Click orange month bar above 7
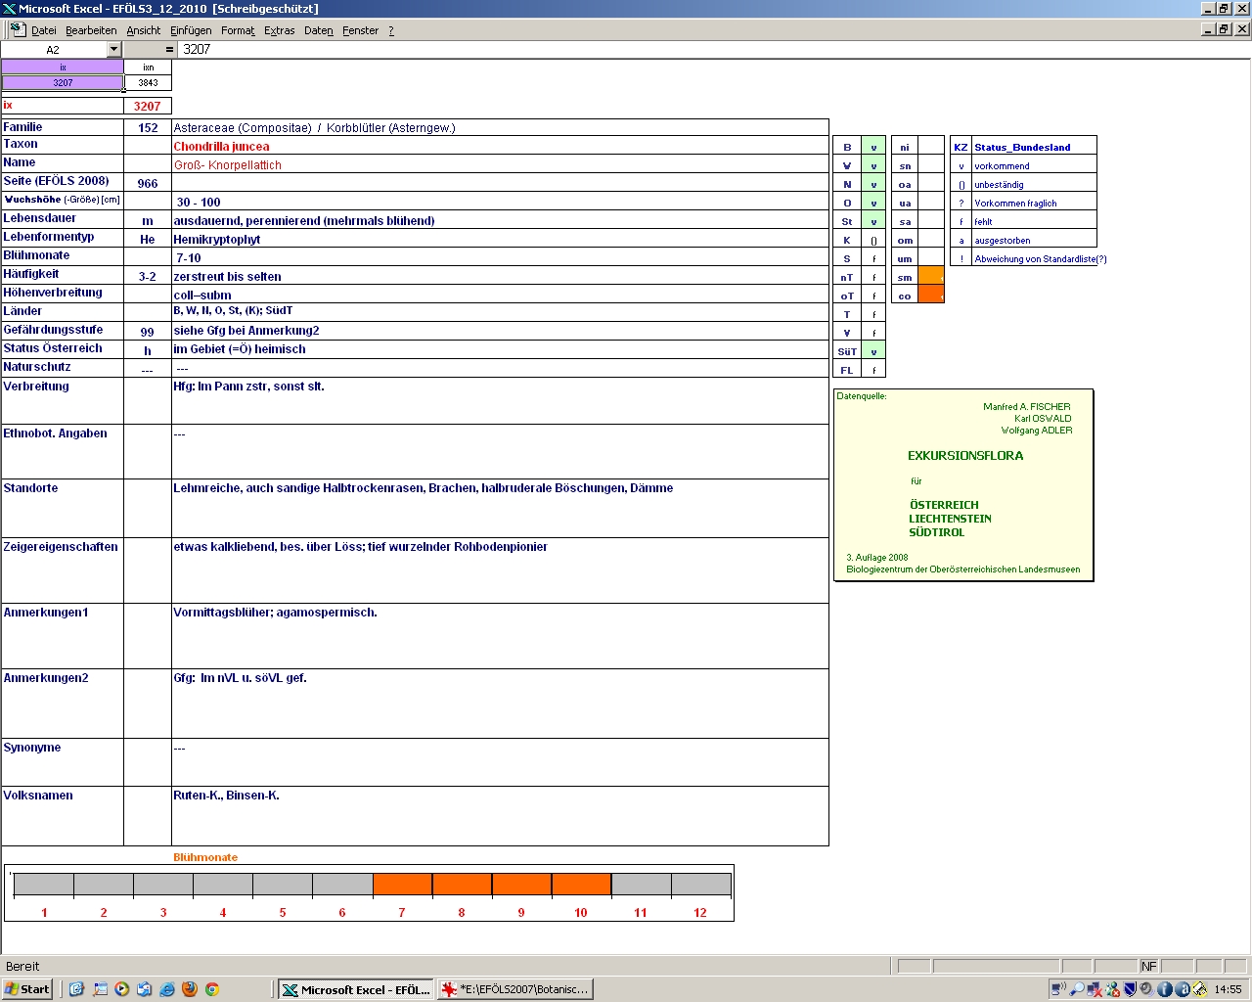1252x1002 pixels. click(402, 885)
